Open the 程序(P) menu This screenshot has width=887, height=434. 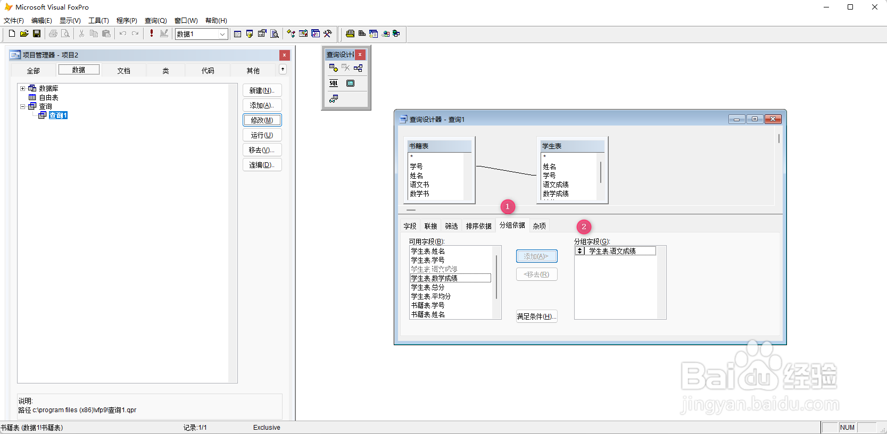pyautogui.click(x=127, y=21)
